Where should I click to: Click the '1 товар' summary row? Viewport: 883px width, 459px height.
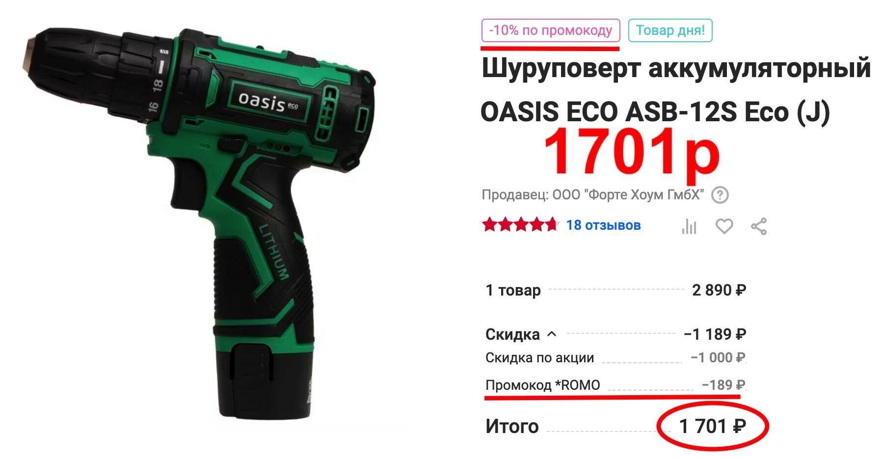coord(615,290)
